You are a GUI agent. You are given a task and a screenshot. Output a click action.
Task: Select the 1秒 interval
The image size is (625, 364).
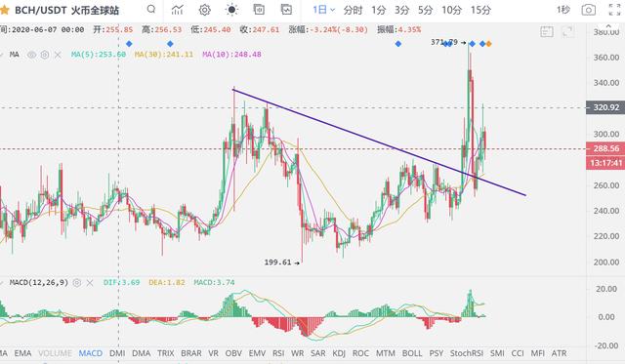coord(563,10)
